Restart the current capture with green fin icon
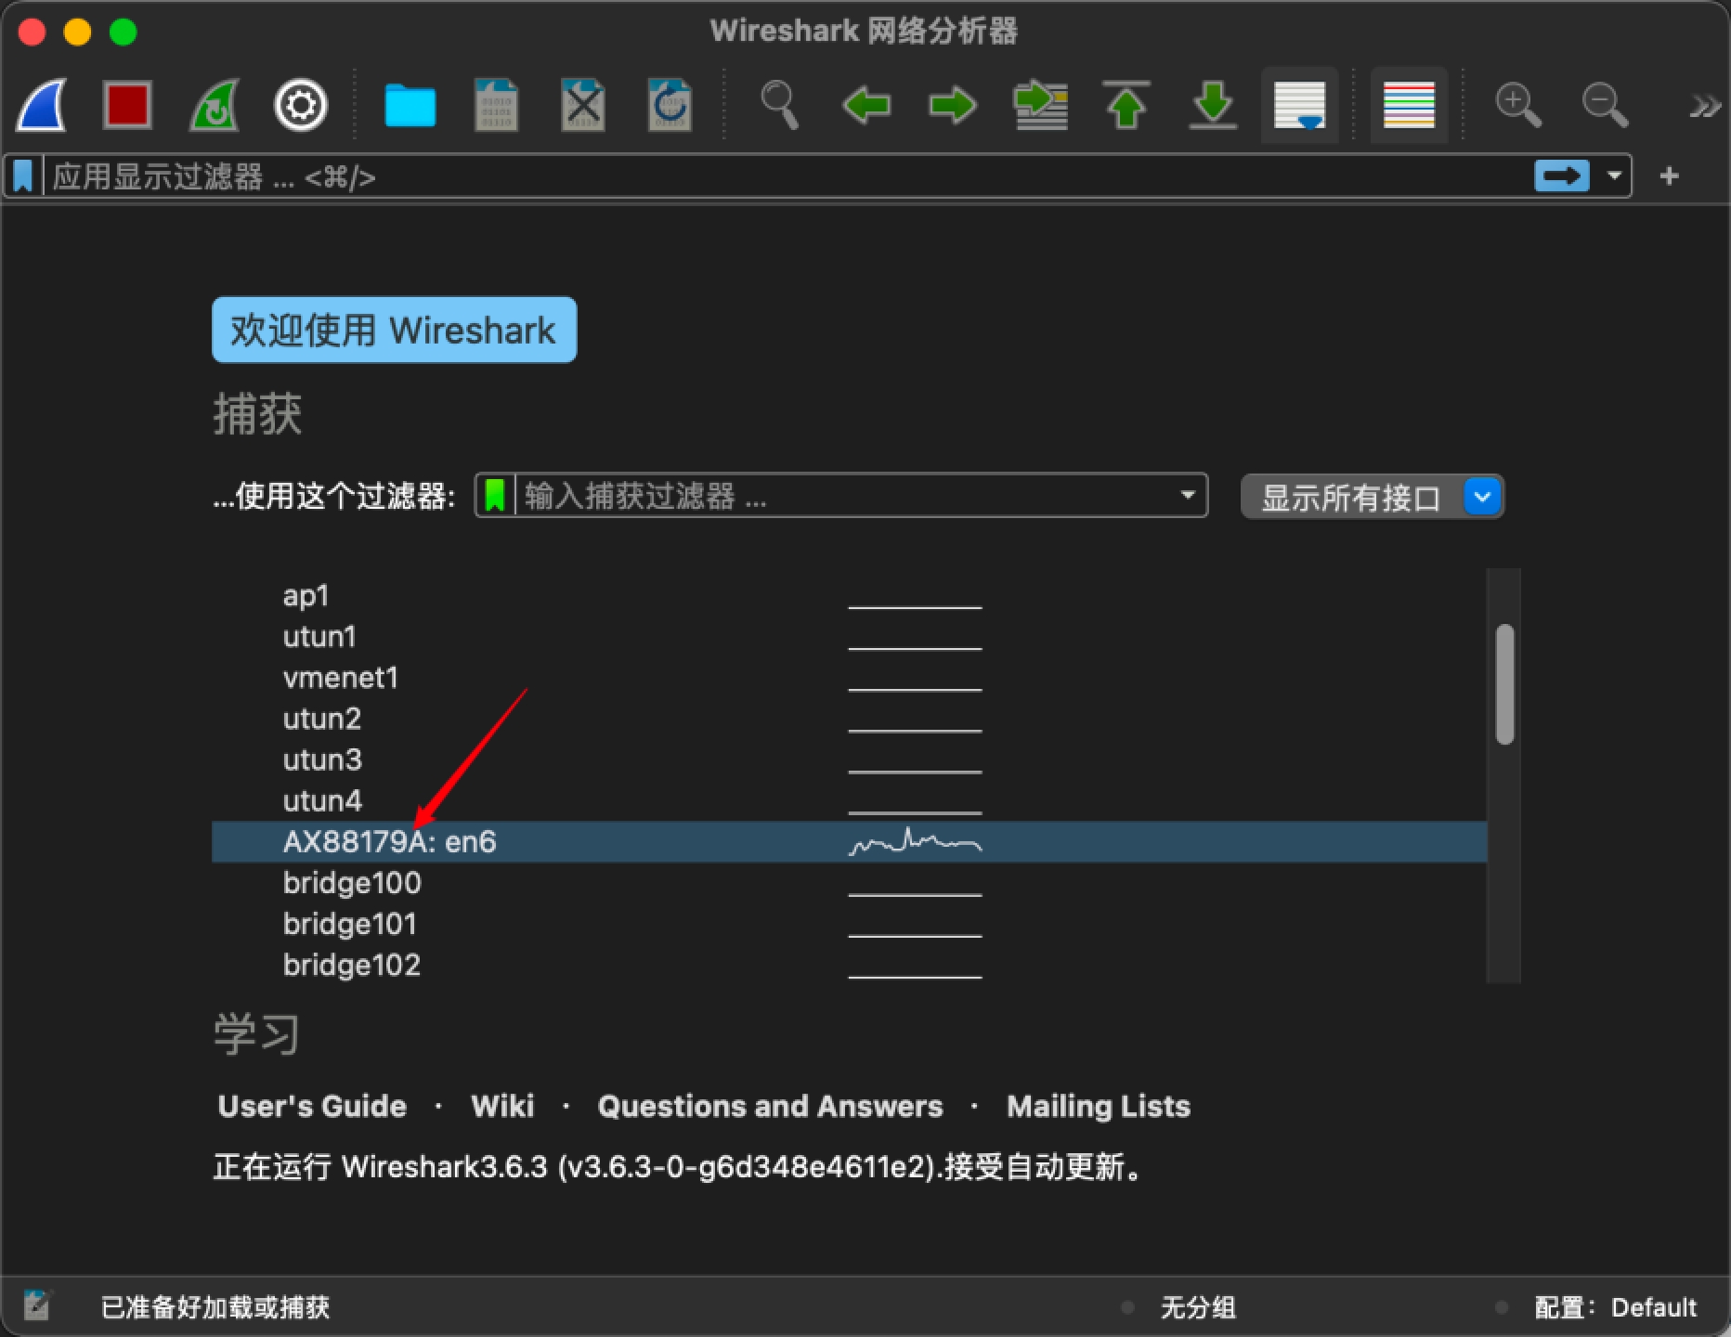The image size is (1731, 1337). [215, 104]
